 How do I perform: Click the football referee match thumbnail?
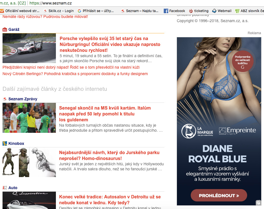coord(29,118)
